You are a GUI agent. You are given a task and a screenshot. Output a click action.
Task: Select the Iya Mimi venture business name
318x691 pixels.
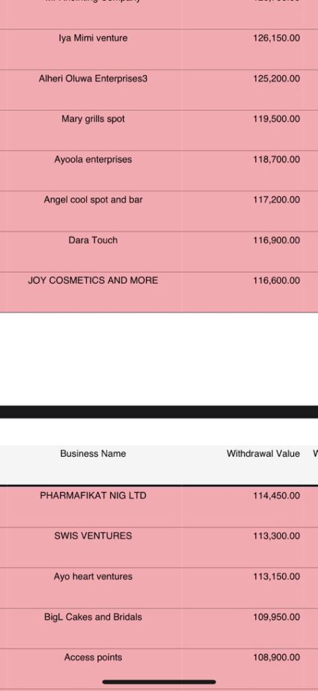(93, 38)
